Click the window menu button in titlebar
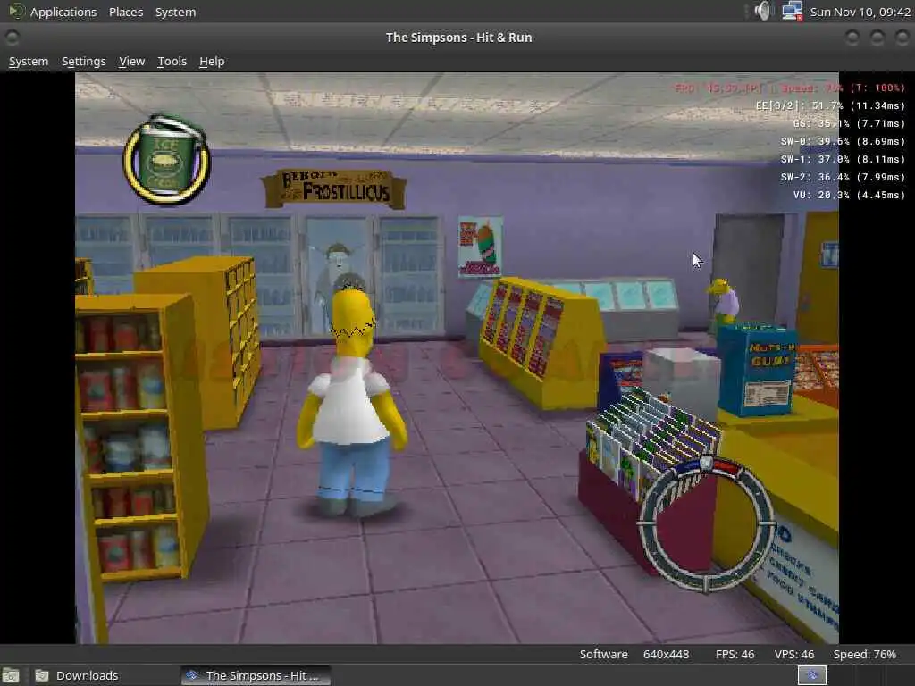Viewport: 915px width, 686px height. coord(12,38)
